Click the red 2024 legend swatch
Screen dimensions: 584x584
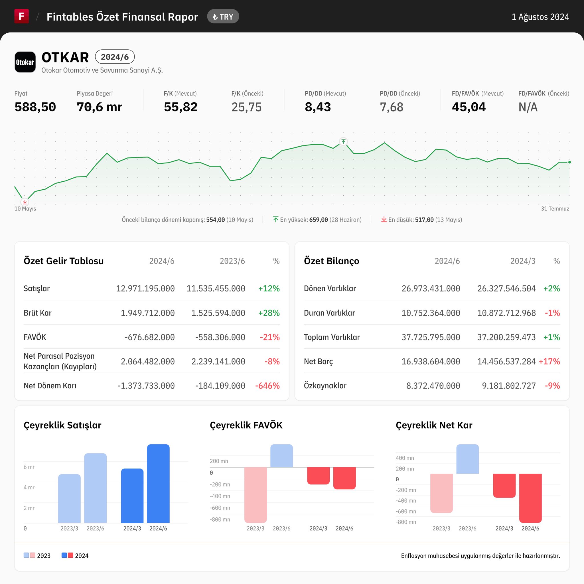click(x=70, y=555)
